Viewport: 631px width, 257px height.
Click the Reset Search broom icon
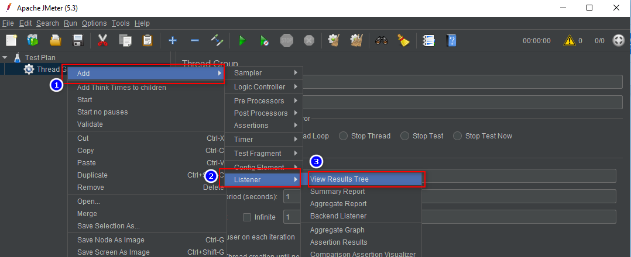coord(403,40)
